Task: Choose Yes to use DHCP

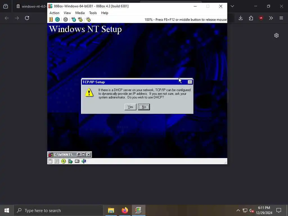Action: pyautogui.click(x=130, y=107)
